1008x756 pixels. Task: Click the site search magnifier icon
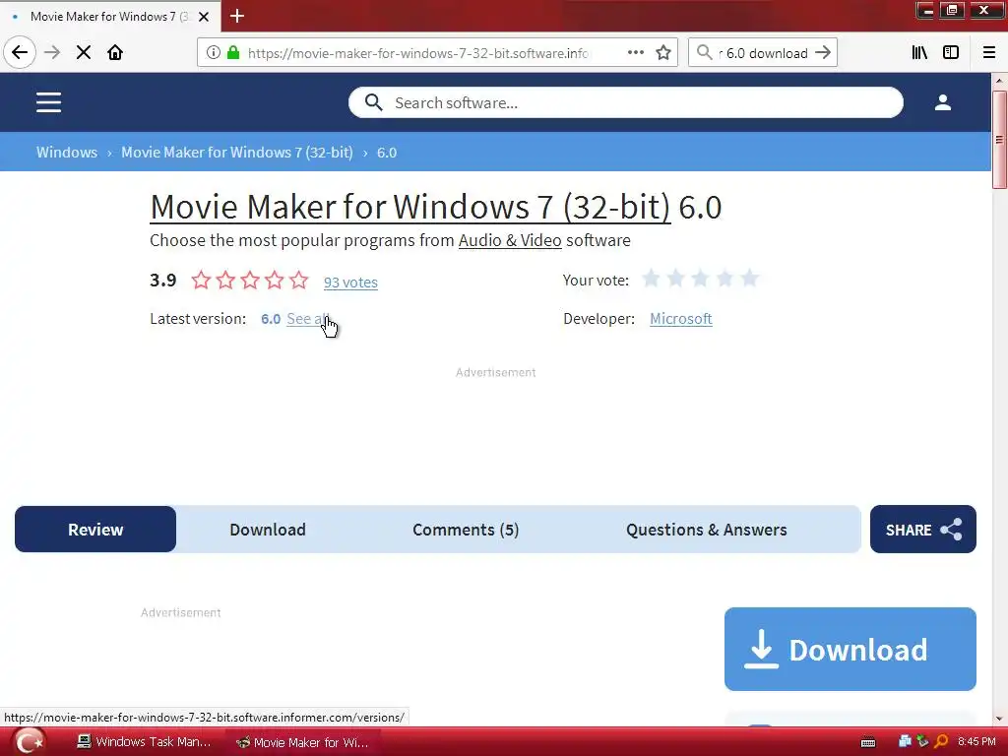[373, 102]
